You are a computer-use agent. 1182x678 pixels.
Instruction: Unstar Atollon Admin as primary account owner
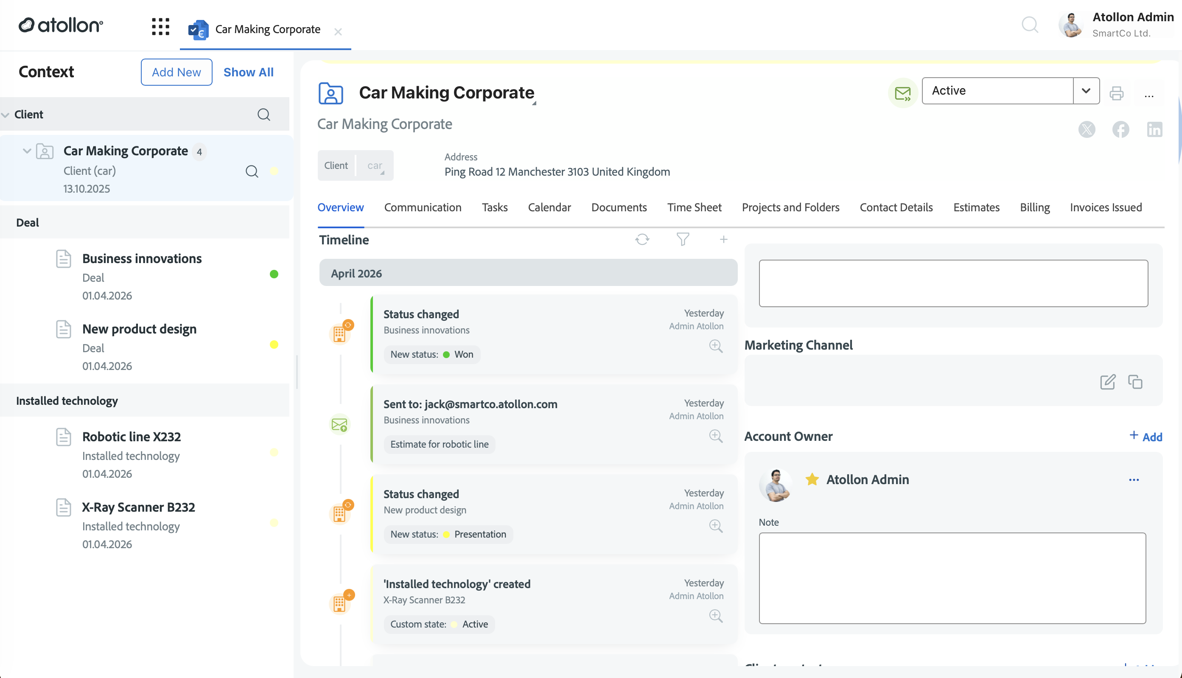[x=812, y=479]
